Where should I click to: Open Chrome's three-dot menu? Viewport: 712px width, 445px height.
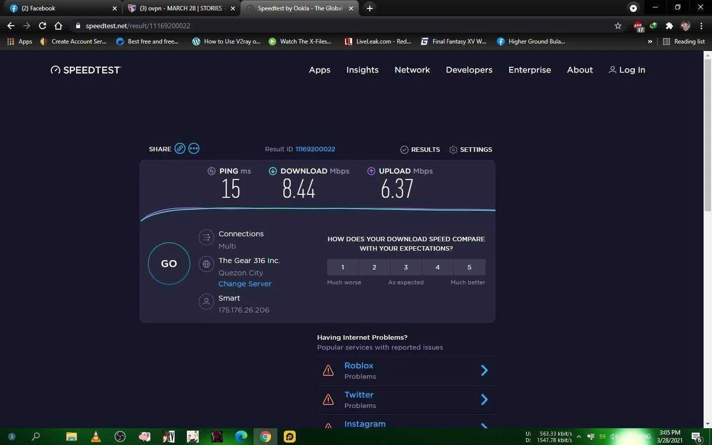click(701, 26)
